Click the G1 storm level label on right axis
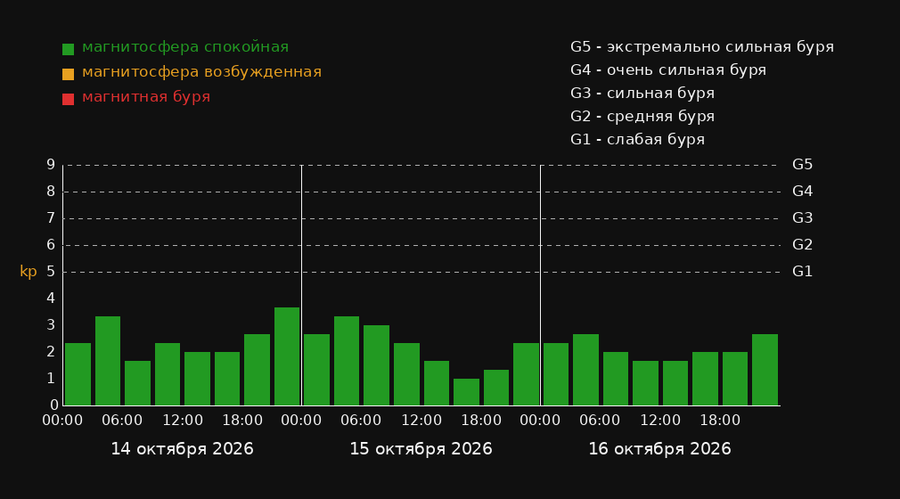 (x=802, y=272)
